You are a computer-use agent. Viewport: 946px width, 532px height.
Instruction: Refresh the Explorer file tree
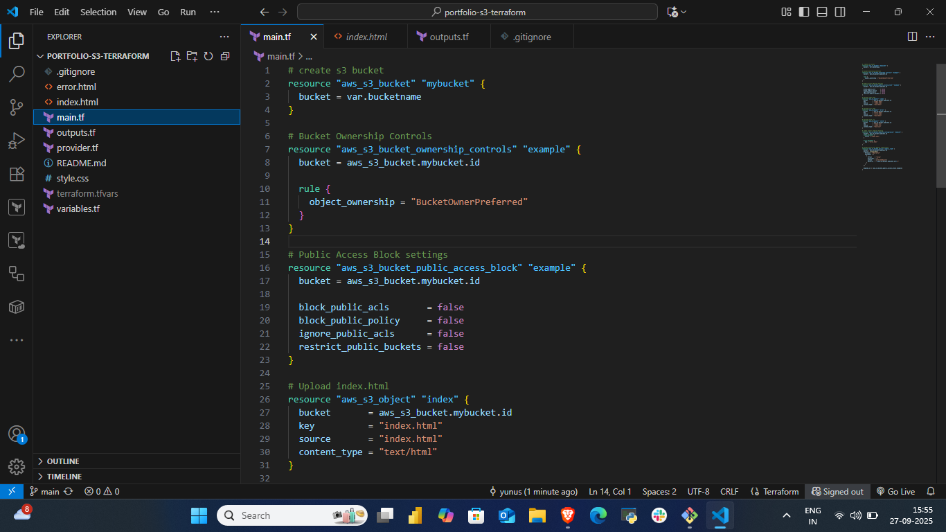point(208,56)
